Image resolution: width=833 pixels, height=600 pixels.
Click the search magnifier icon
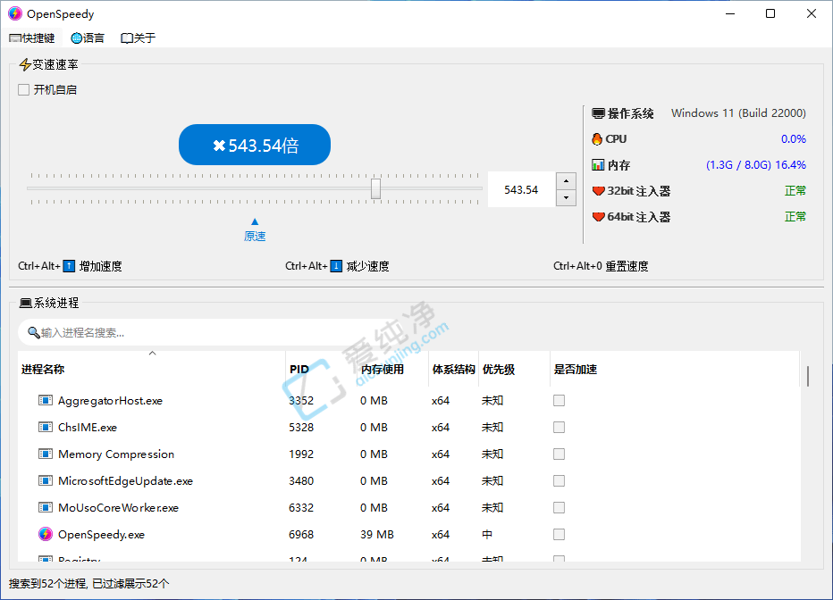pyautogui.click(x=33, y=333)
